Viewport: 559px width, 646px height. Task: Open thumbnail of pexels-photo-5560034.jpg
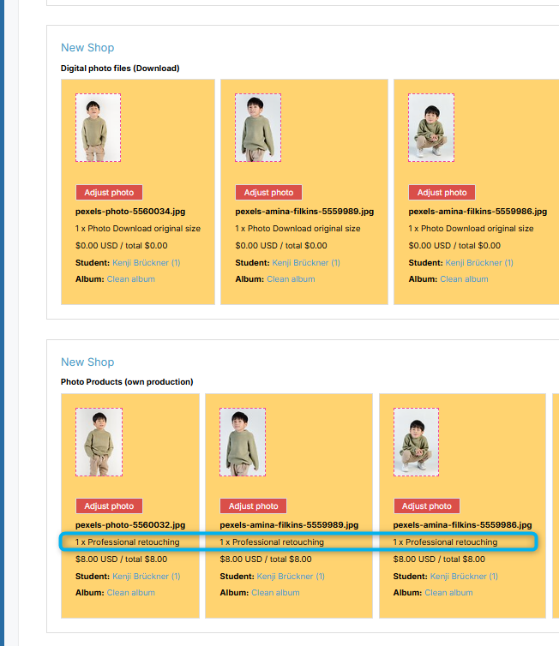point(98,128)
